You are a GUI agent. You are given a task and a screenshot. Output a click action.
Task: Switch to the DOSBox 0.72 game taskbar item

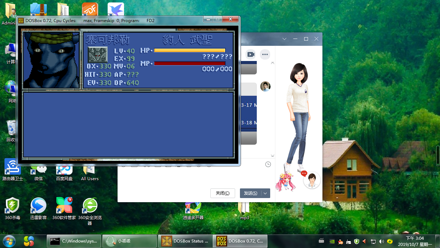pyautogui.click(x=241, y=241)
